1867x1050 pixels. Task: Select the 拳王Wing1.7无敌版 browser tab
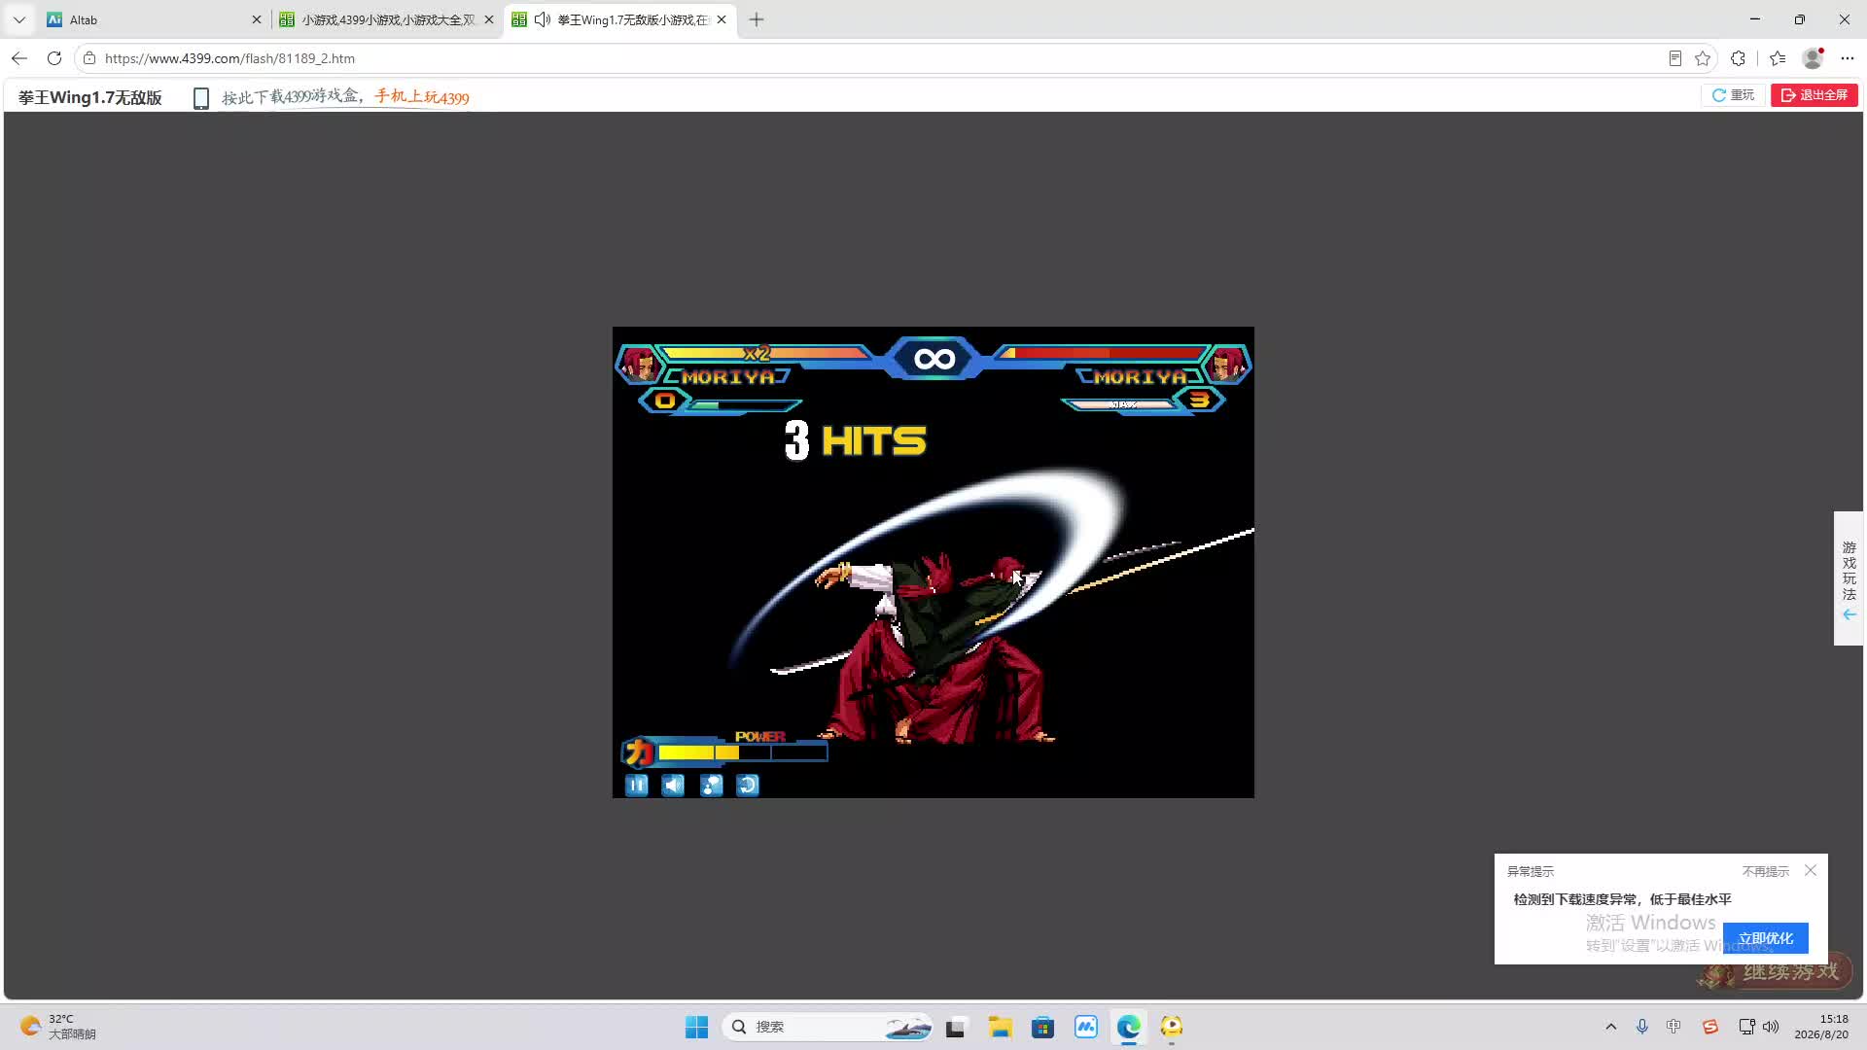620,19
